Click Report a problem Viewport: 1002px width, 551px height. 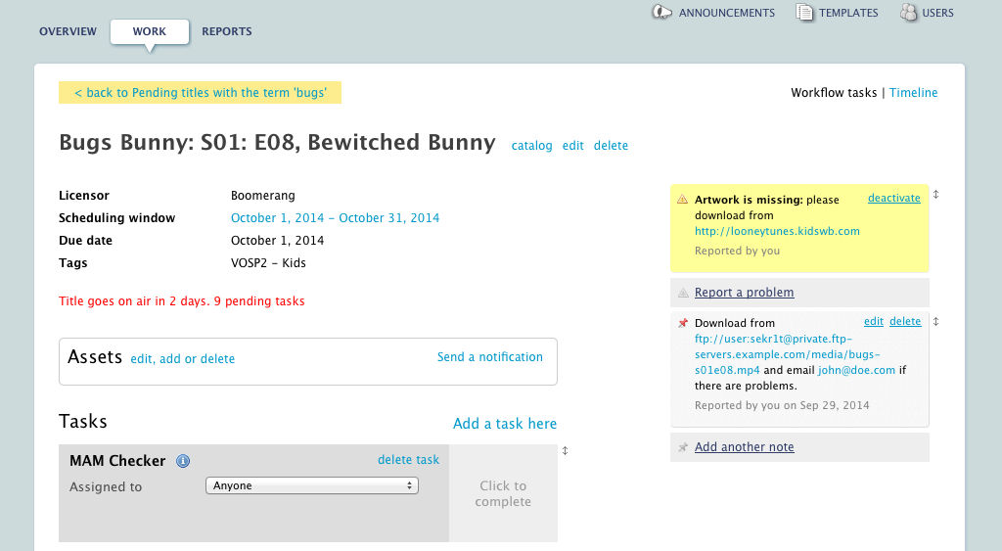pyautogui.click(x=745, y=293)
